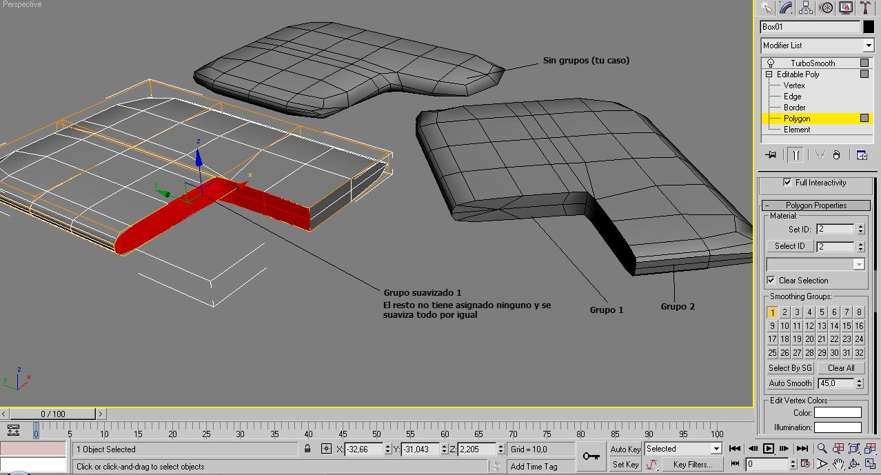Viewport: 881px width, 475px height.
Task: Open mini curve editor icon by timeline
Action: tap(13, 430)
